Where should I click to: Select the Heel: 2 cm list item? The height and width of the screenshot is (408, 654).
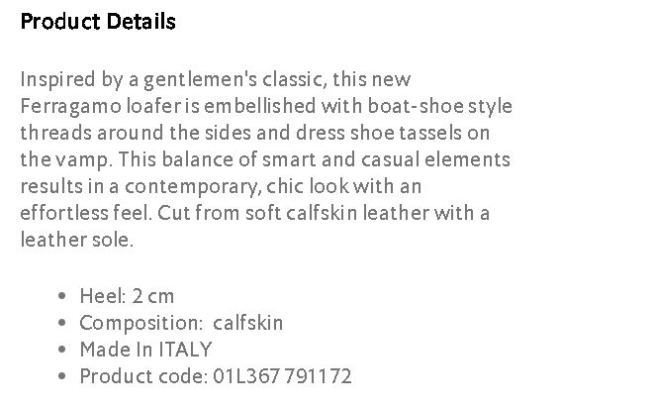coord(127,296)
